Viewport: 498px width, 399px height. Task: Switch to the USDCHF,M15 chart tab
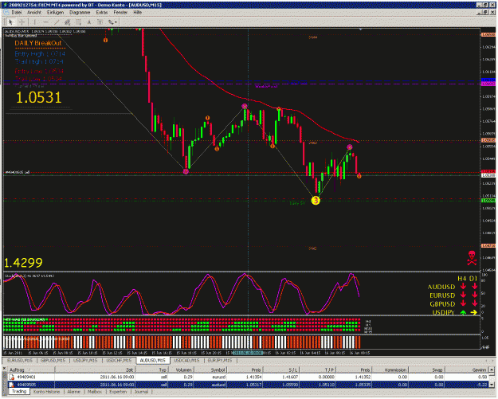click(x=119, y=360)
